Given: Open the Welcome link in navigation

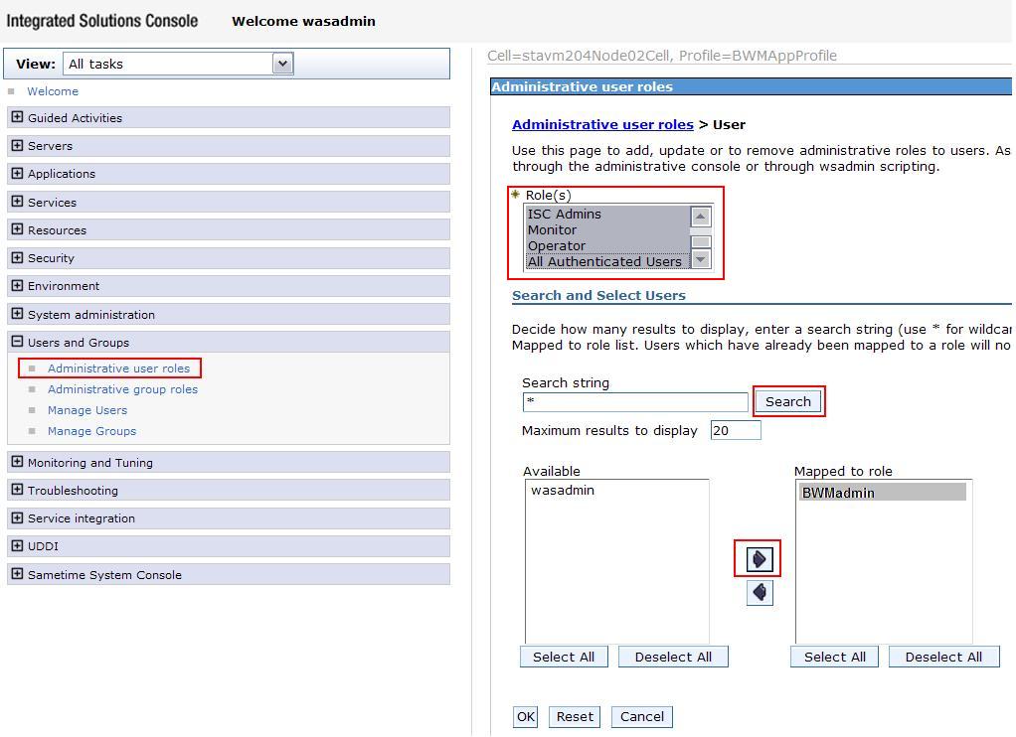Looking at the screenshot, I should (x=53, y=91).
